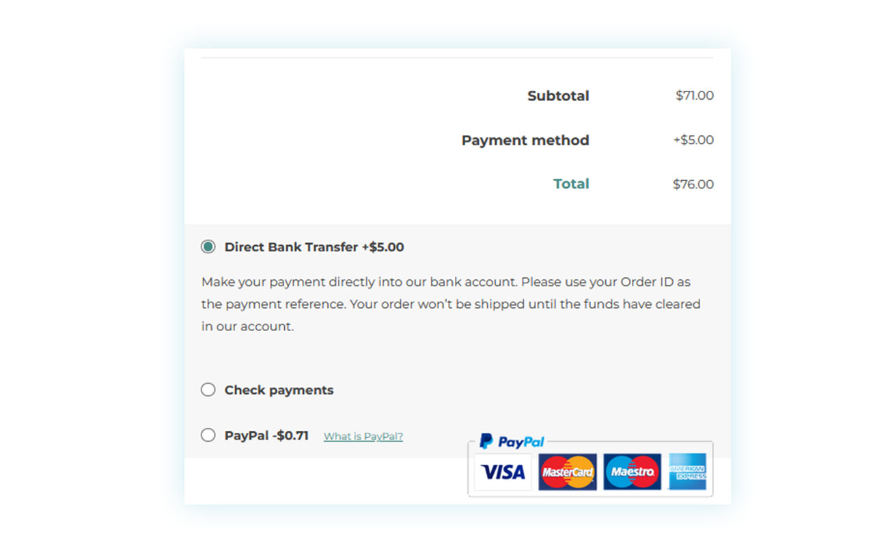Click the 'PayPal -$0.71' label text

266,436
